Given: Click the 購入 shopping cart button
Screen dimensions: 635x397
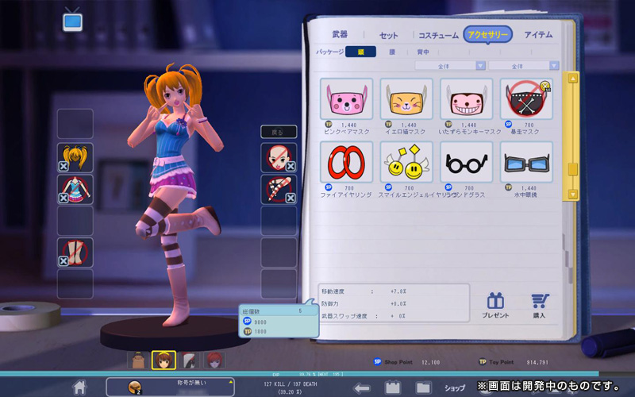Looking at the screenshot, I should tap(540, 306).
